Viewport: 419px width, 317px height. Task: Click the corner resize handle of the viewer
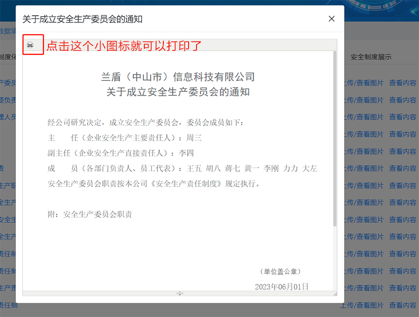(x=335, y=294)
